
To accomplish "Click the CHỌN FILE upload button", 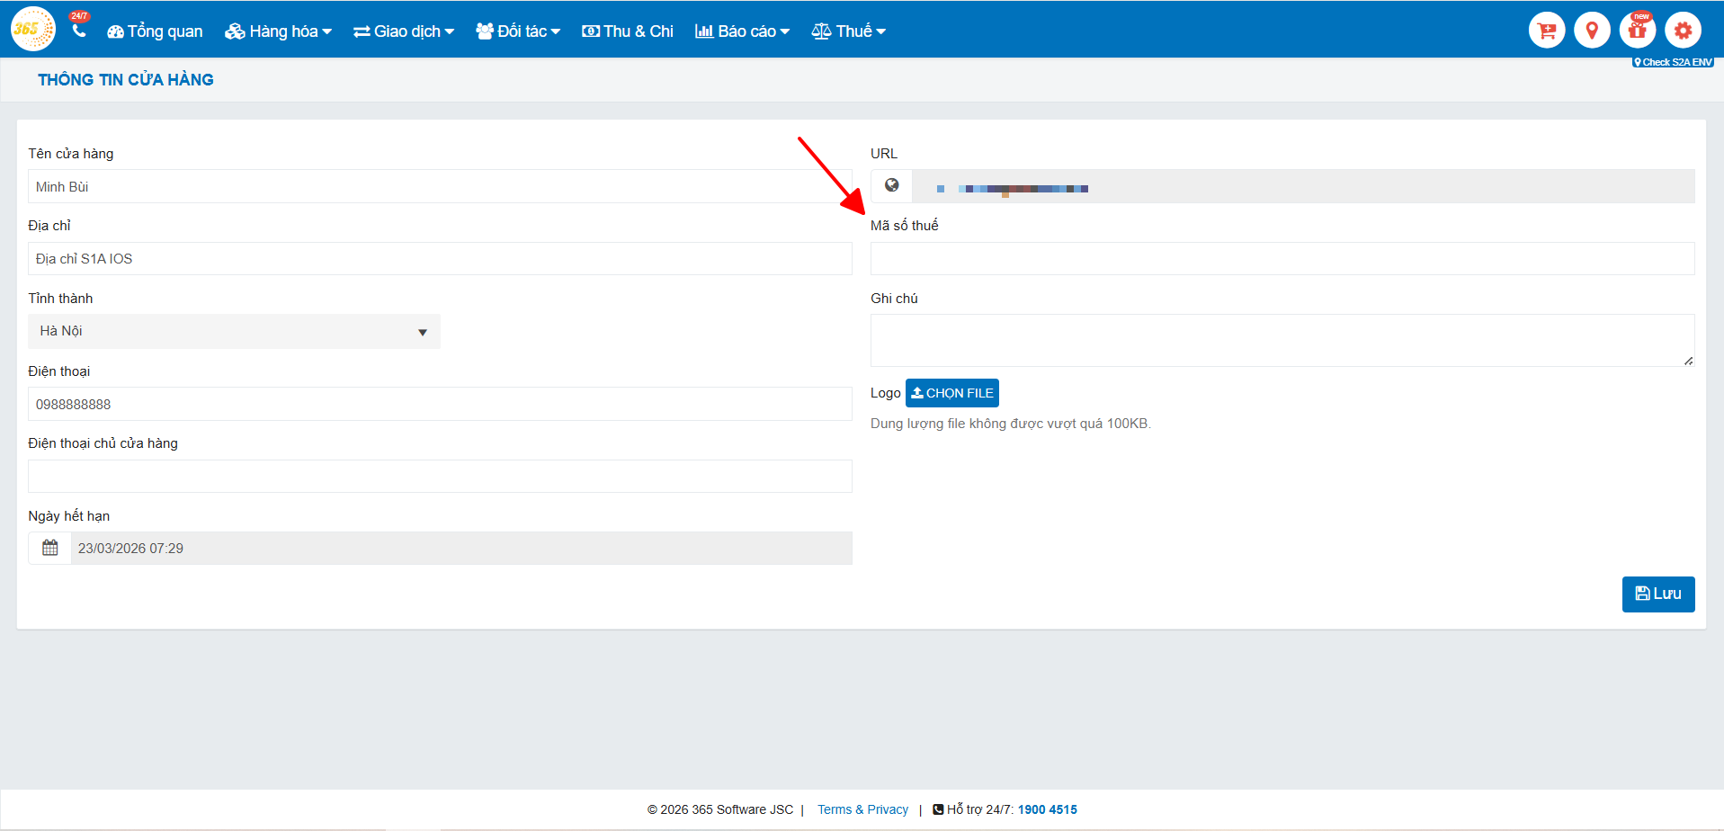I will click(x=951, y=393).
